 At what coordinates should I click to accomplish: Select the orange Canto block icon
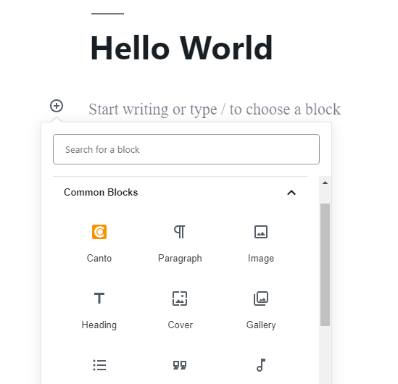[x=99, y=232]
